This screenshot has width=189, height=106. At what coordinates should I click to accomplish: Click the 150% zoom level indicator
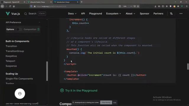[x=125, y=6]
